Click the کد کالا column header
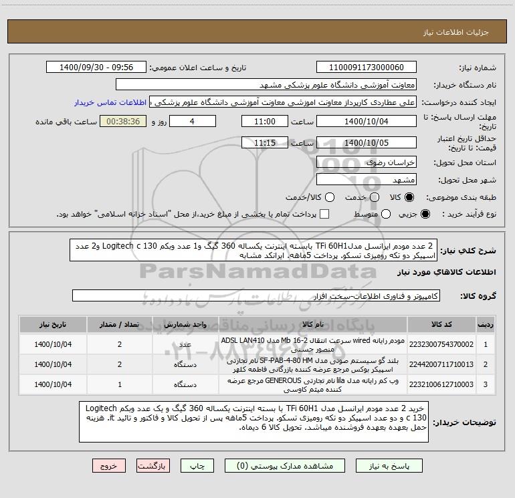 pyautogui.click(x=441, y=324)
